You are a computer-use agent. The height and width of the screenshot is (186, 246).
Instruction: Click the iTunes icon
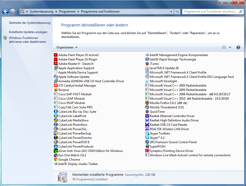pyautogui.click(x=147, y=64)
